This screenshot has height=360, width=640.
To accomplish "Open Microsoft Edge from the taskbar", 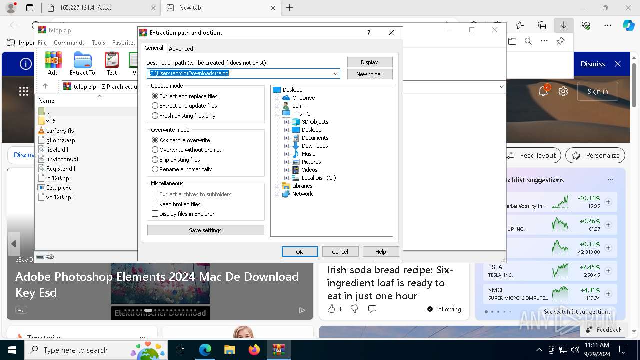I will point(205,350).
